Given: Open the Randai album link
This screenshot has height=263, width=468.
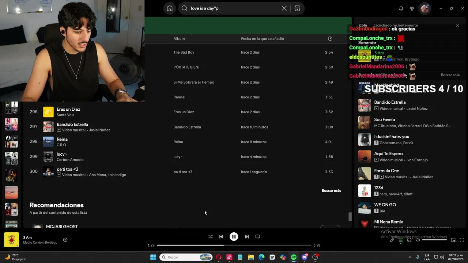Looking at the screenshot, I should tap(179, 97).
